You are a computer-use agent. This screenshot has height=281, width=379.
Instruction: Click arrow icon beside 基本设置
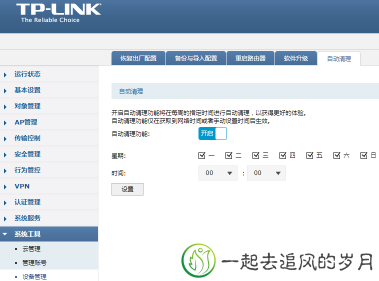pyautogui.click(x=5, y=90)
